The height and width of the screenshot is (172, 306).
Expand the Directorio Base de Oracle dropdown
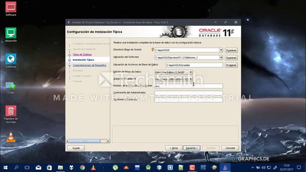point(221,50)
